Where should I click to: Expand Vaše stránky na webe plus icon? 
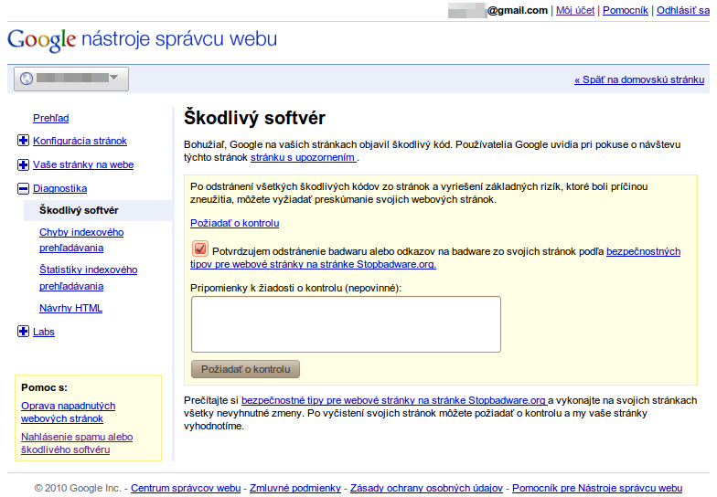point(24,164)
